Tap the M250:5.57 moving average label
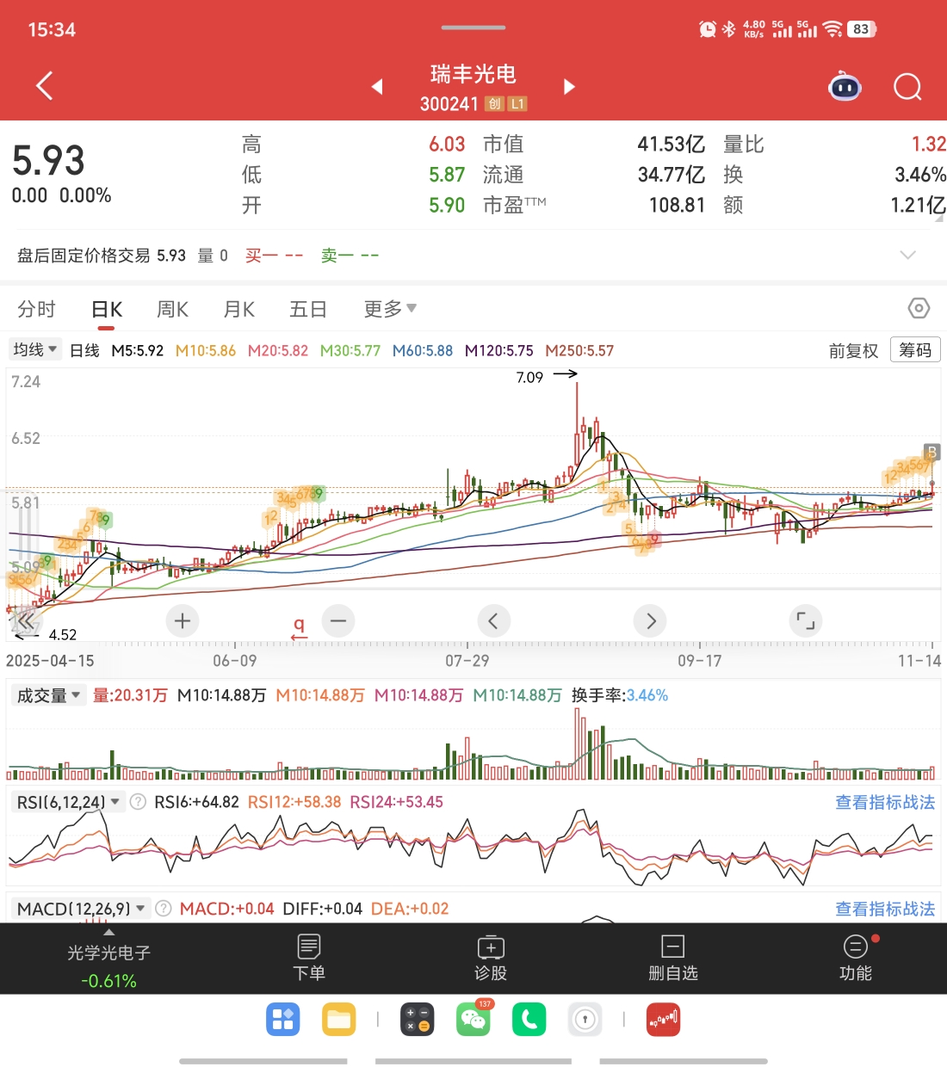The image size is (947, 1067). coord(579,350)
